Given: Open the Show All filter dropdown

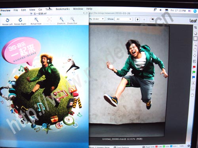Looking at the screenshot, I should [x=123, y=19].
